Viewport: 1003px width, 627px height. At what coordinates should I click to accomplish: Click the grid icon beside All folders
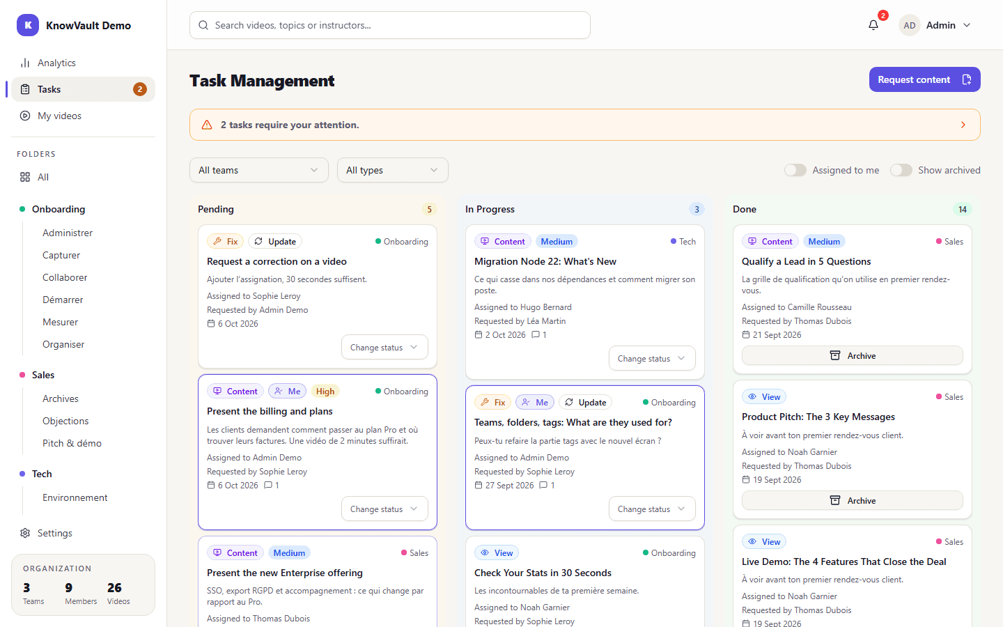click(x=25, y=177)
